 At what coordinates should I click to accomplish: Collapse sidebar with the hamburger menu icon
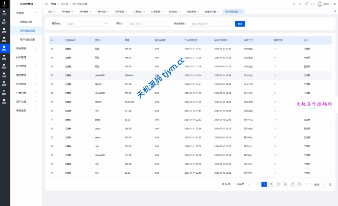47,4
